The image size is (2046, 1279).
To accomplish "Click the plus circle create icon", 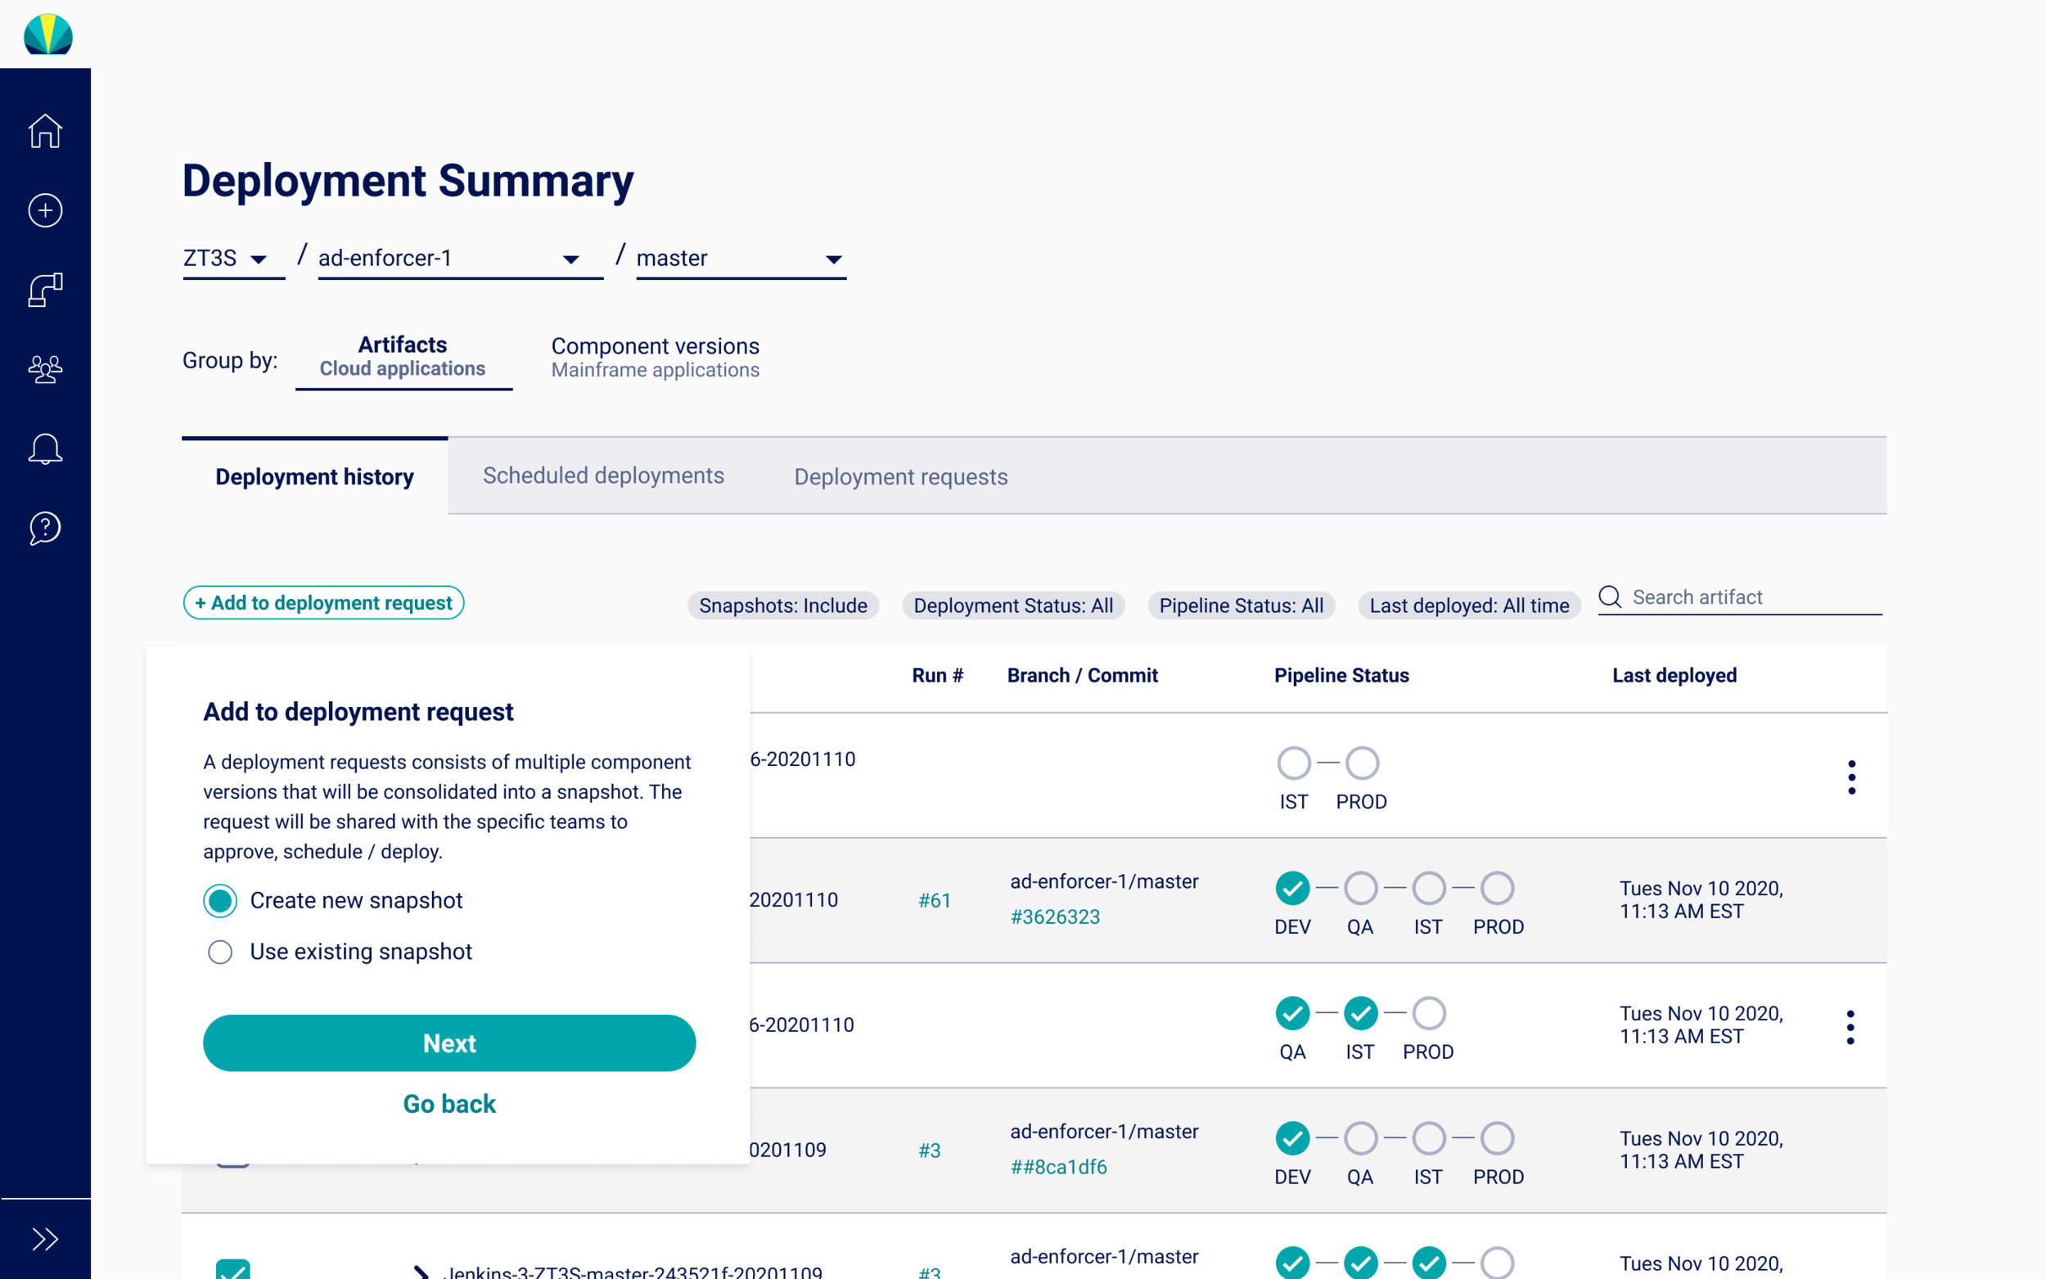I will 45,209.
